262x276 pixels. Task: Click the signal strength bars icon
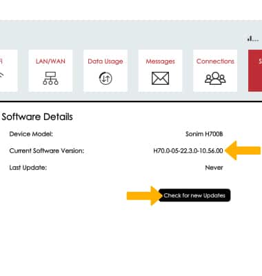click(253, 39)
